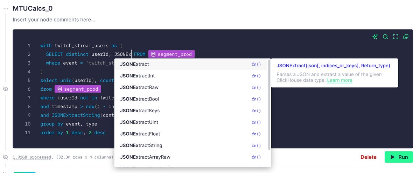Open the Learn more documentation link
420x173 pixels.
339,80
